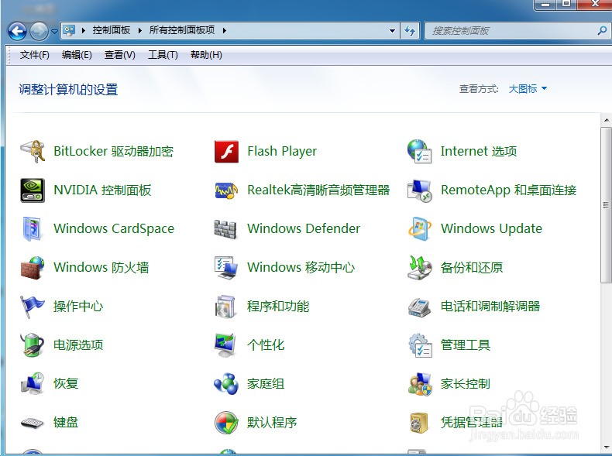The width and height of the screenshot is (612, 456).
Task: Open the Internet 选项 globe icon
Action: tap(420, 151)
